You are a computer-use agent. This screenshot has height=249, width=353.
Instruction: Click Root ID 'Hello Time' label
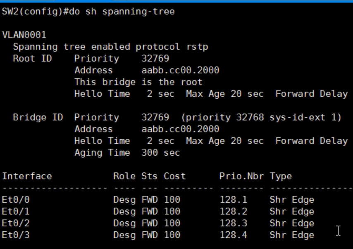(102, 94)
